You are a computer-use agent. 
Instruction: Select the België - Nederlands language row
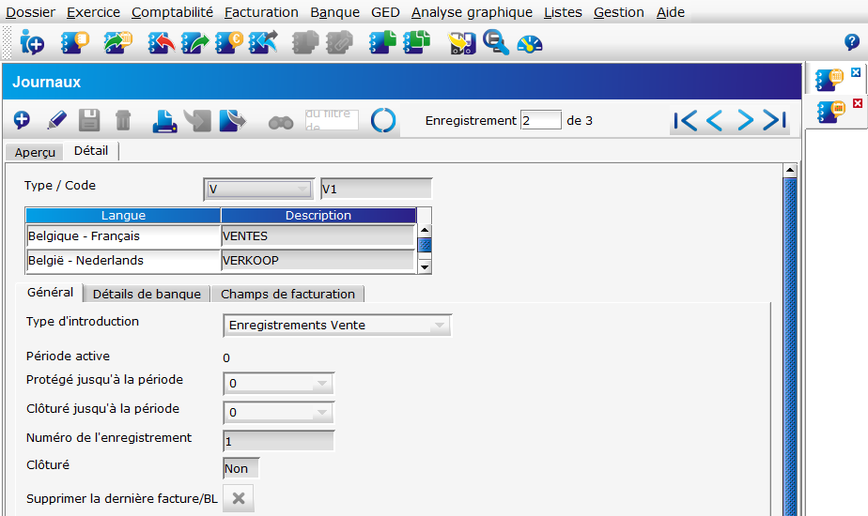tap(123, 261)
